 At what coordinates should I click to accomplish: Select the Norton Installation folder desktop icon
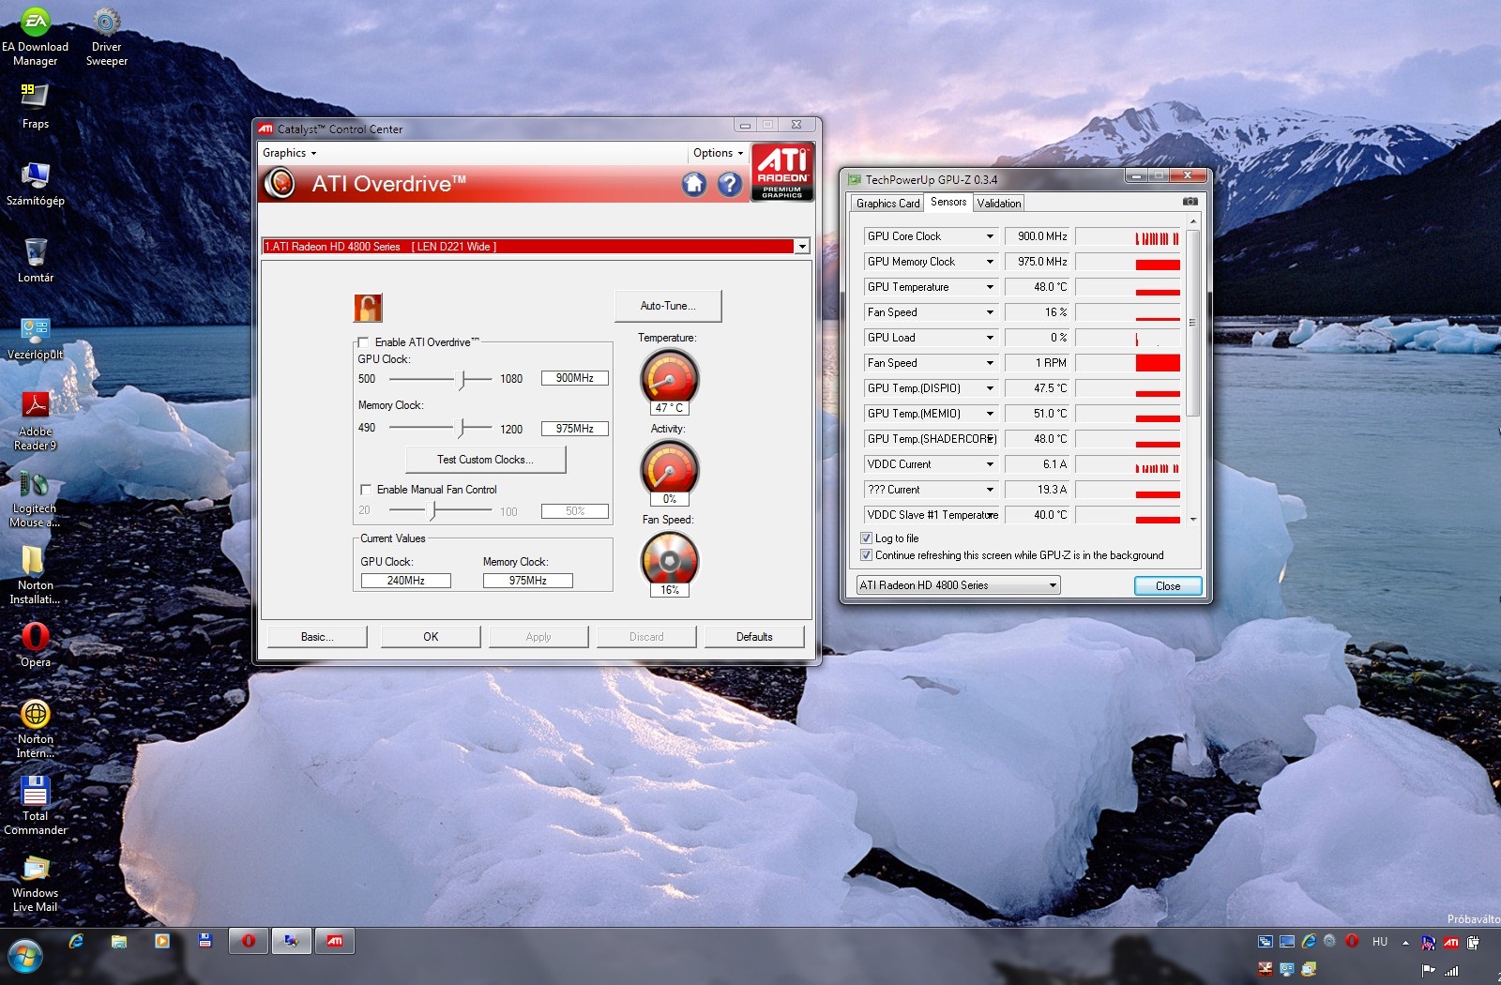point(35,575)
